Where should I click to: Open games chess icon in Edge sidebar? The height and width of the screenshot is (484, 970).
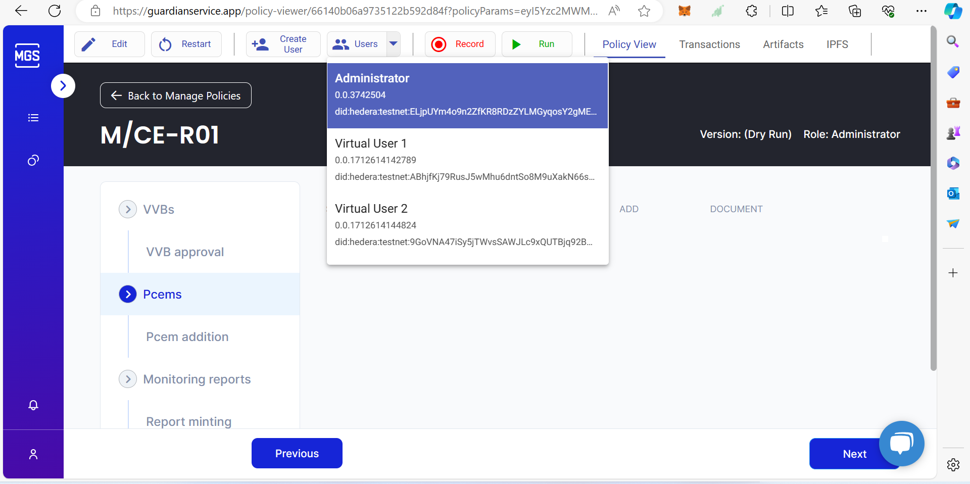point(953,133)
